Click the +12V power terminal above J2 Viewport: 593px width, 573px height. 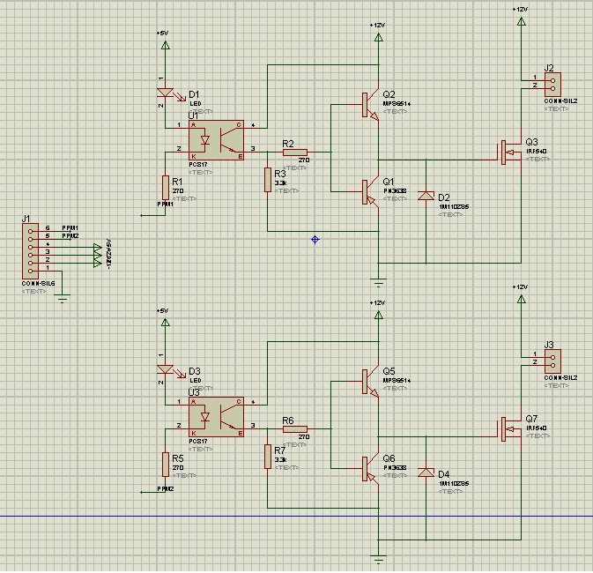(521, 21)
